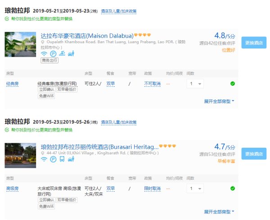Click 大床或双床房 高级(悠漫旅行网) text

(x=59, y=191)
